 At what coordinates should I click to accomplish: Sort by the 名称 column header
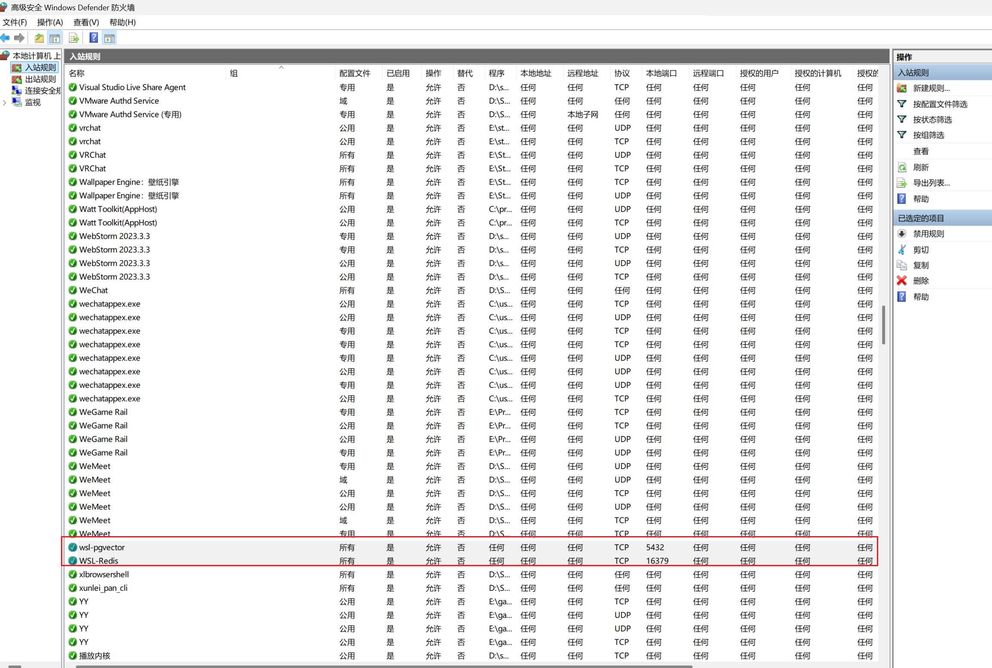146,73
